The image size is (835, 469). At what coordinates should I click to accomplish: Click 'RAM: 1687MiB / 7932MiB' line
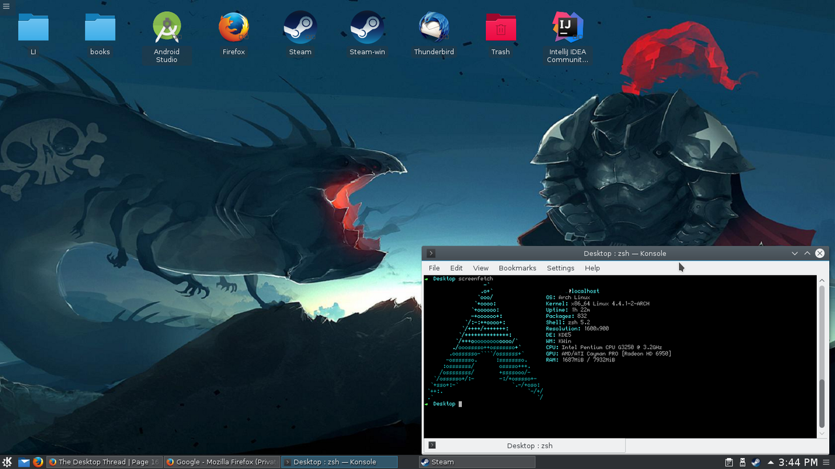click(x=581, y=360)
